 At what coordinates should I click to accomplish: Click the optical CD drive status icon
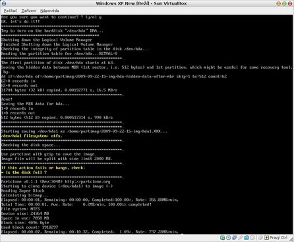228,237
